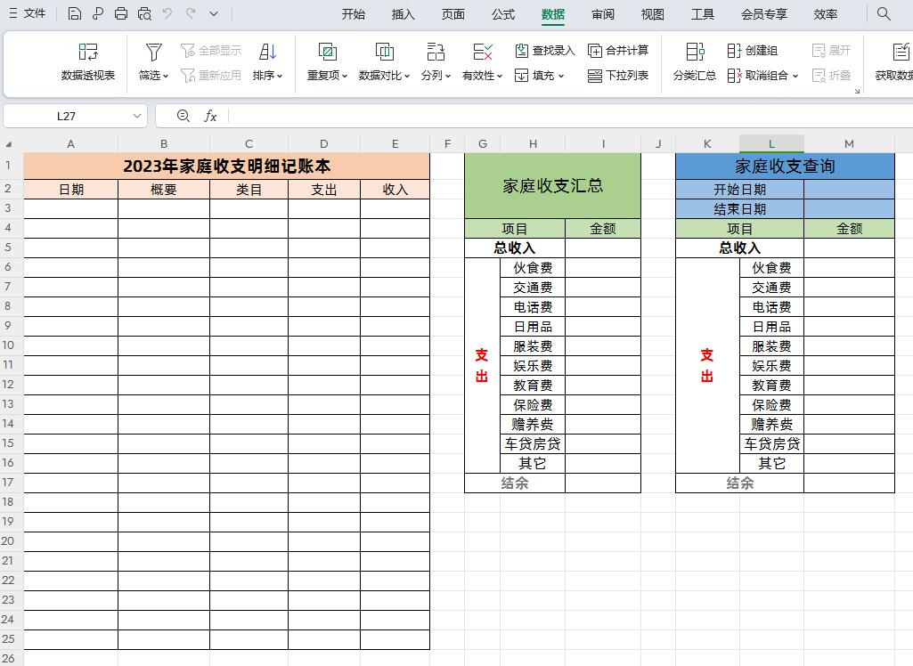Click 创建组 button
The image size is (913, 666).
coord(753,51)
